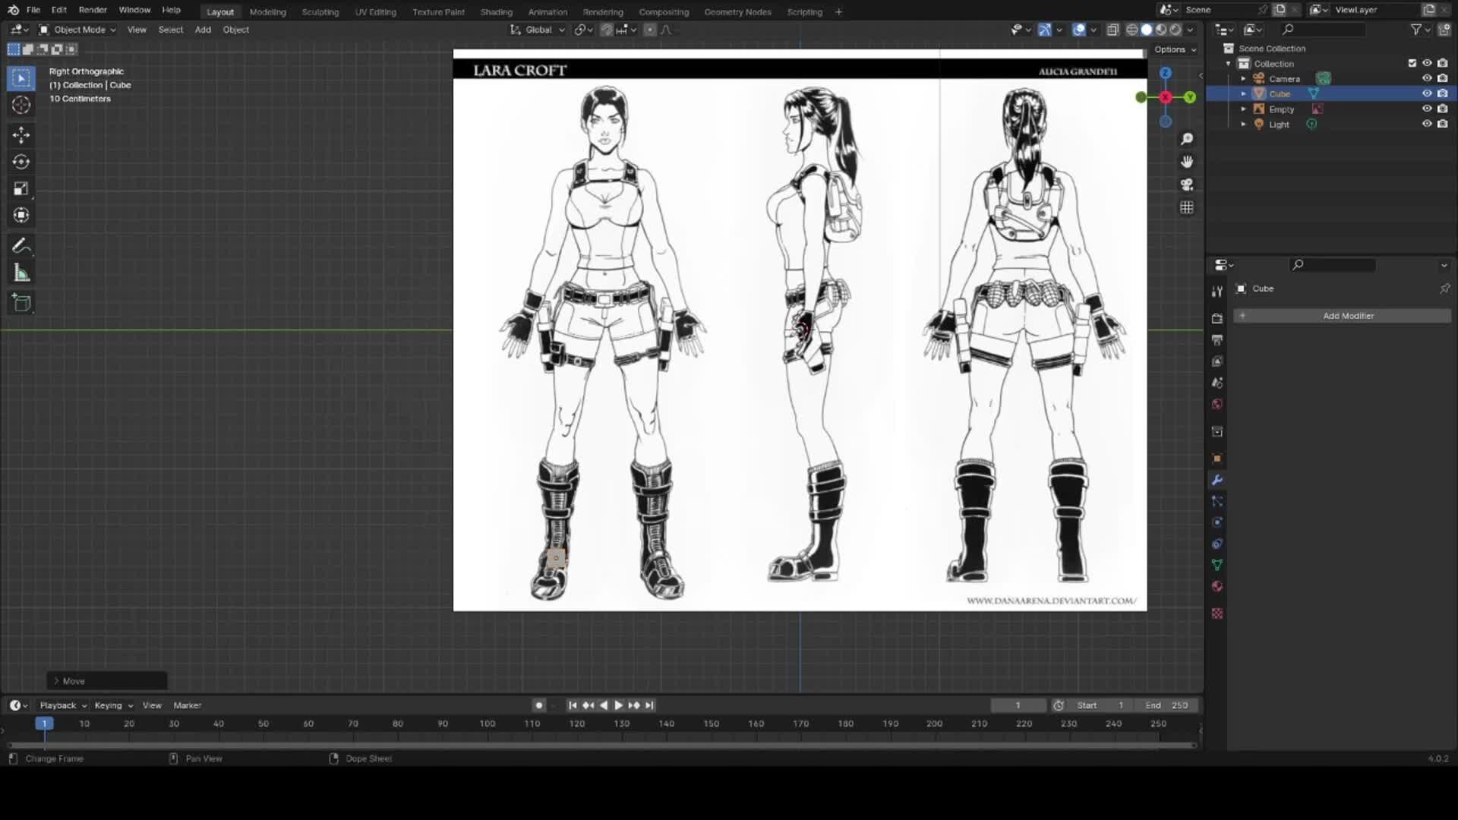Open the Transform Orientation dropdown showing Global
1458x820 pixels.
click(x=541, y=30)
